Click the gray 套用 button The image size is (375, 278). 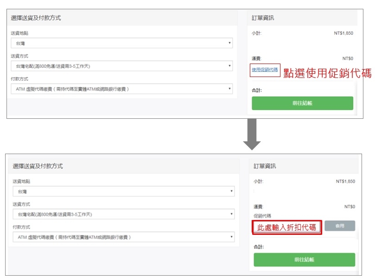click(x=340, y=226)
